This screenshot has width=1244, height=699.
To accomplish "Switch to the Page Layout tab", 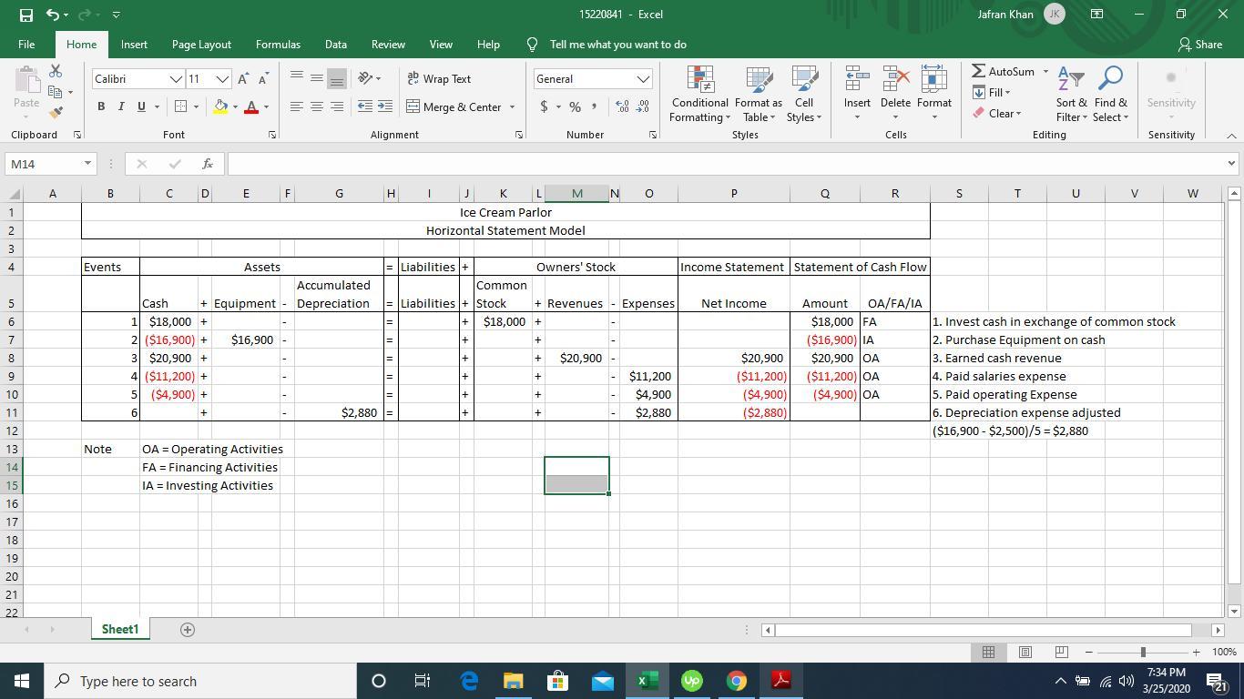I will pyautogui.click(x=201, y=45).
